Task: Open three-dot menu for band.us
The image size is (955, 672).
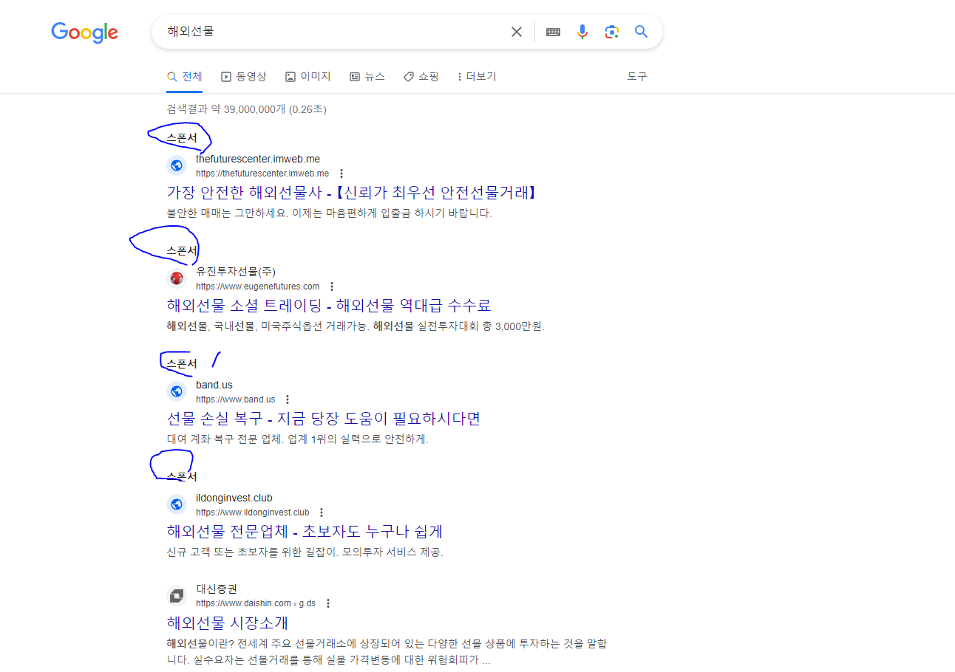Action: [x=288, y=400]
